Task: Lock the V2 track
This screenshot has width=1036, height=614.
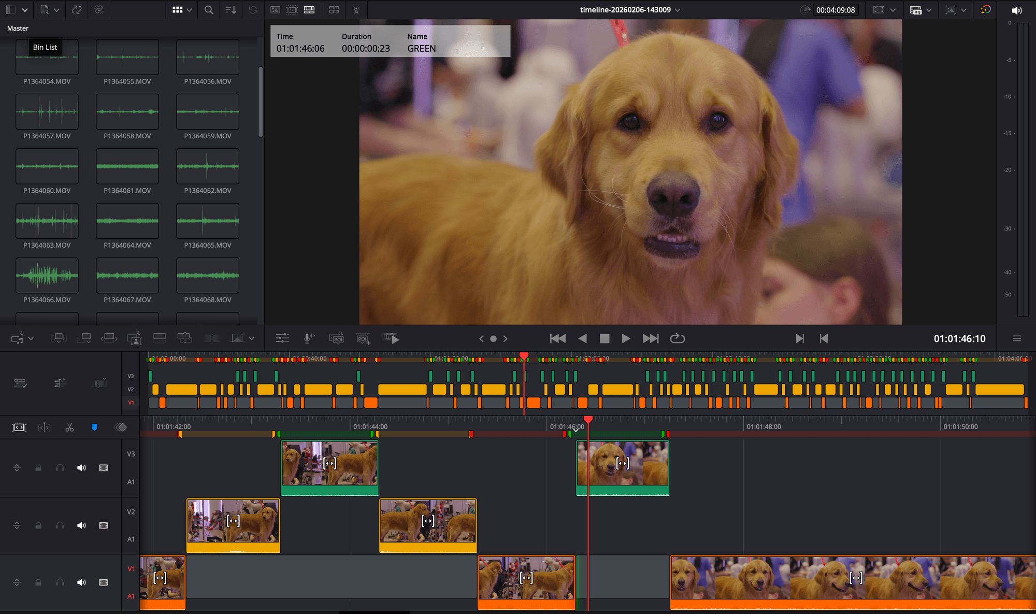Action: 38,525
